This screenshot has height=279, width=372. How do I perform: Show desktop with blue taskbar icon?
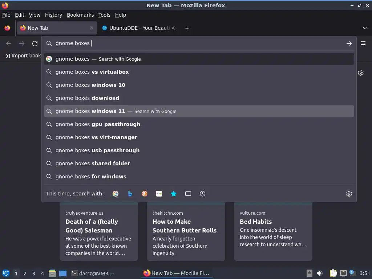click(63, 274)
